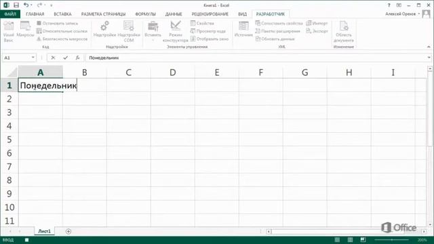Screen dimensions: 434x244
Task: Switch to Page Layout view
Action: tap(350, 240)
